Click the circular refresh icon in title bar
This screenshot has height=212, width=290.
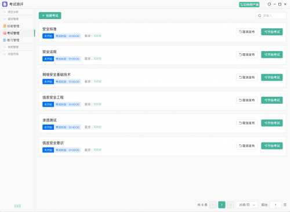tap(269, 4)
